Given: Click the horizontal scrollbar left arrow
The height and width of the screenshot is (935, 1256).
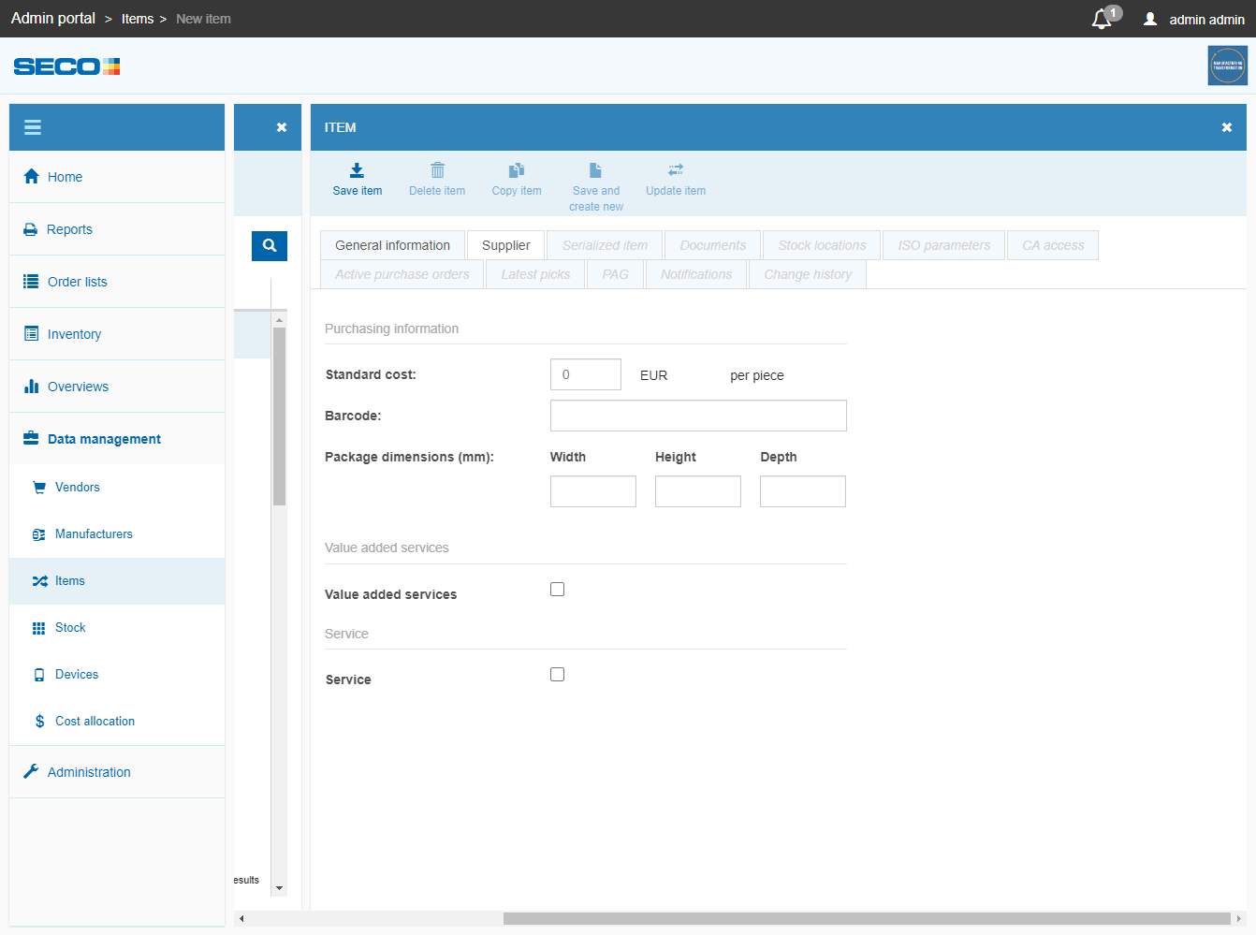Looking at the screenshot, I should click(x=241, y=918).
